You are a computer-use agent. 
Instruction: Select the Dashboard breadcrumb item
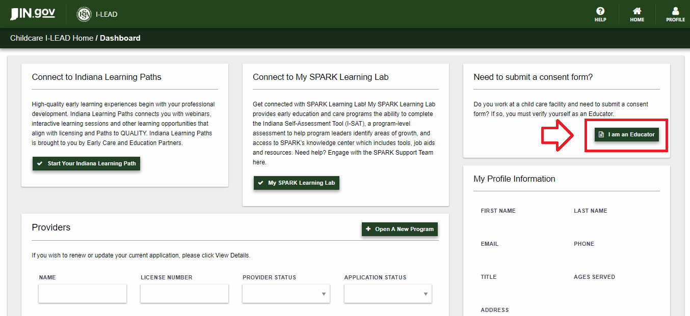tap(120, 38)
